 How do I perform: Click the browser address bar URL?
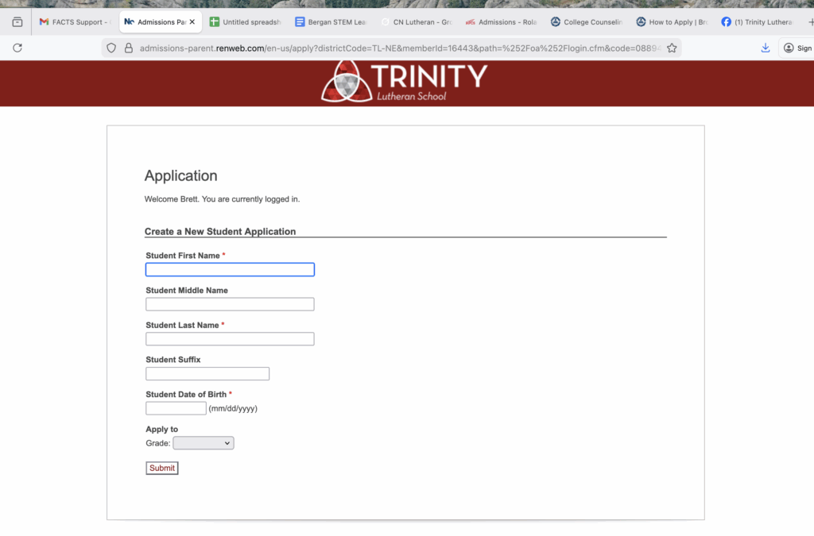tap(397, 48)
